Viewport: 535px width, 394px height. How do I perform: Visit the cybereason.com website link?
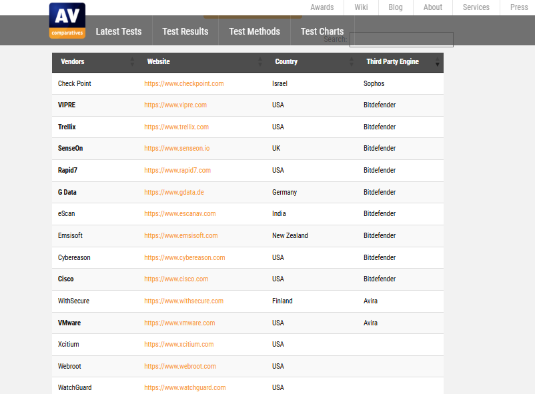click(185, 257)
